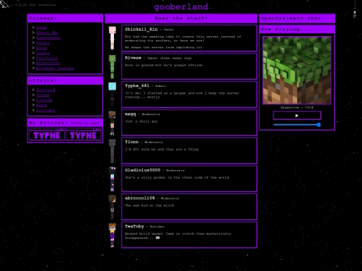
Task: Click the 'Just a chill guy' description
Action: coord(141,121)
